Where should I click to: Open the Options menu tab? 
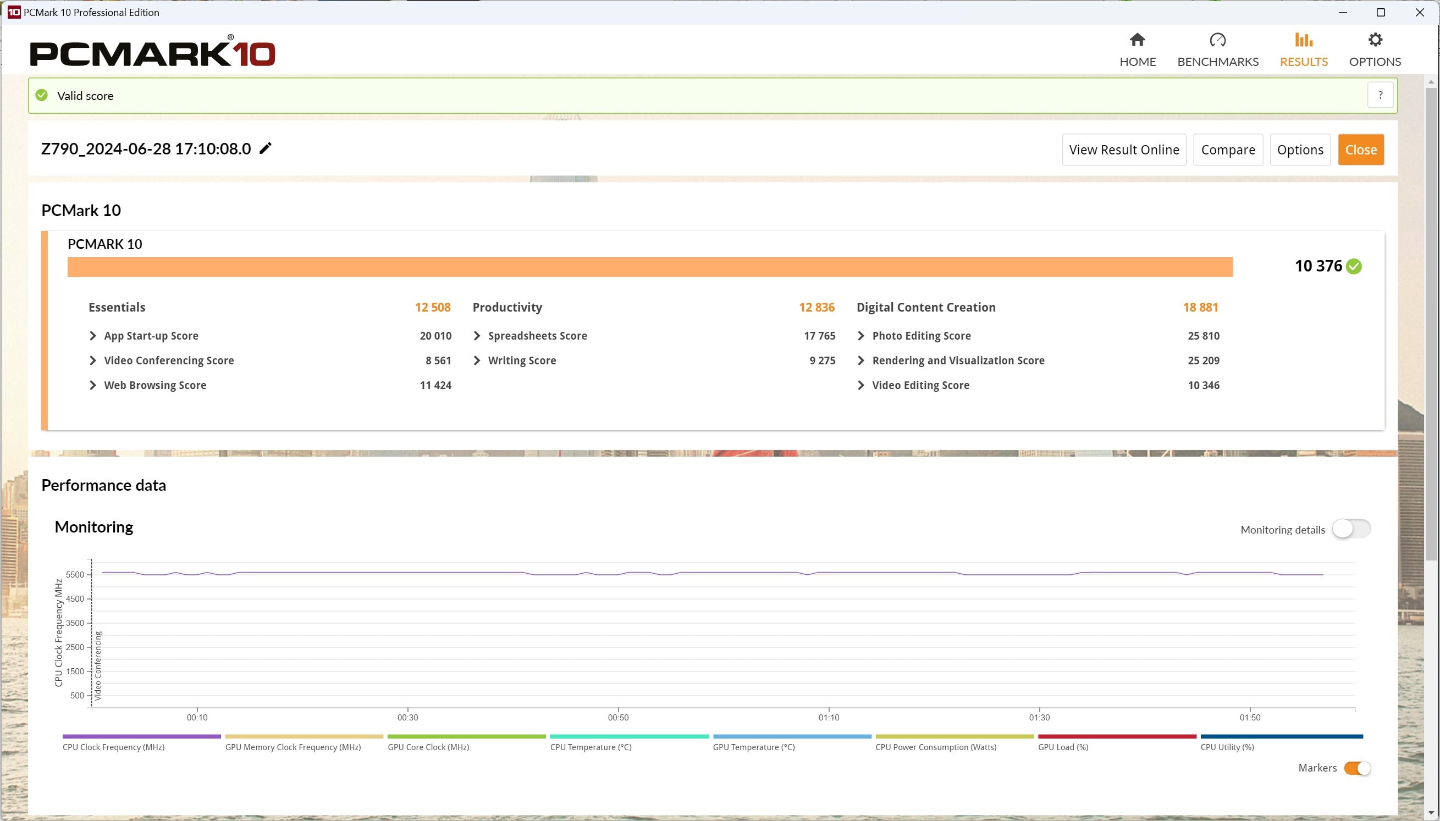tap(1376, 47)
